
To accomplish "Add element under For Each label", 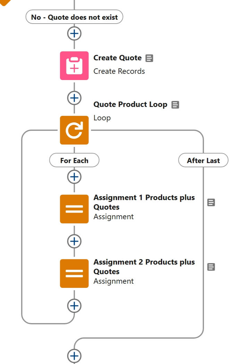I will tap(74, 177).
